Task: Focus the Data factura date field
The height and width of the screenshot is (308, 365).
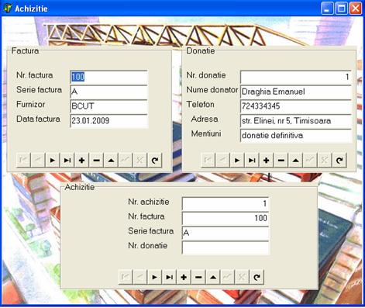Action: pos(108,120)
